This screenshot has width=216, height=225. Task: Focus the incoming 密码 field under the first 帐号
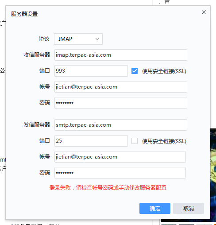coord(121,103)
